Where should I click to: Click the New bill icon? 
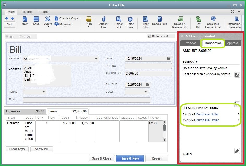(x=25, y=19)
